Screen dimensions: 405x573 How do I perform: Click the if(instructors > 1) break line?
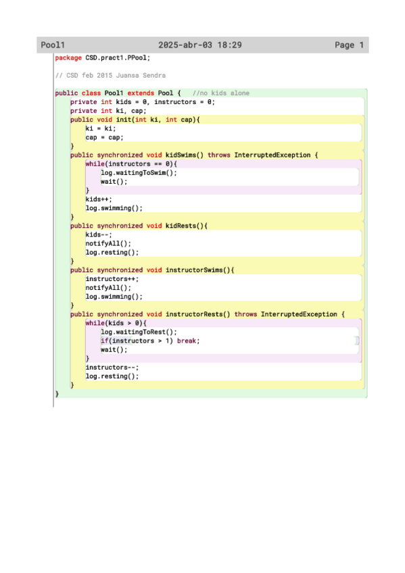click(150, 341)
